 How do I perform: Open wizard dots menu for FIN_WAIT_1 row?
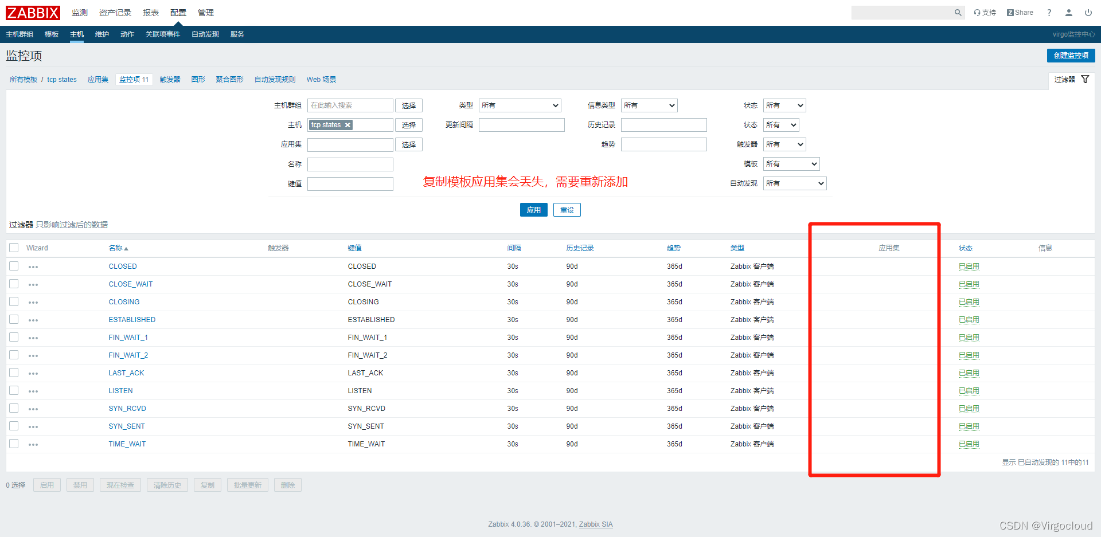[33, 338]
